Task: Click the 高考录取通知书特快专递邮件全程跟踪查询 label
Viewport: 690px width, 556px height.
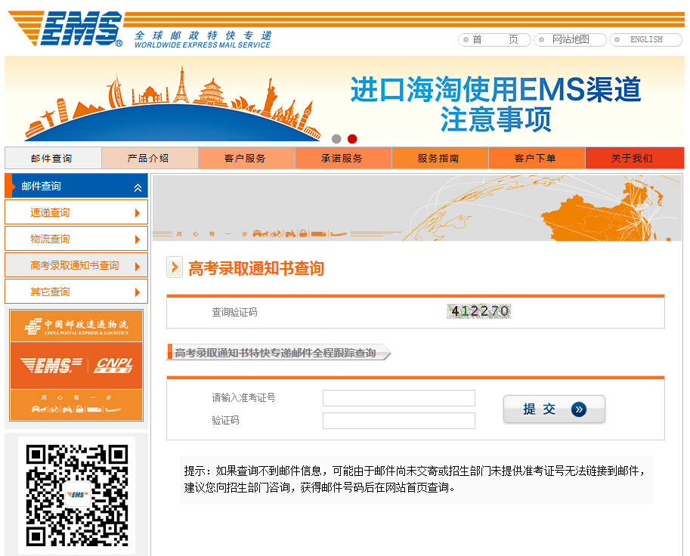Action: (x=276, y=353)
